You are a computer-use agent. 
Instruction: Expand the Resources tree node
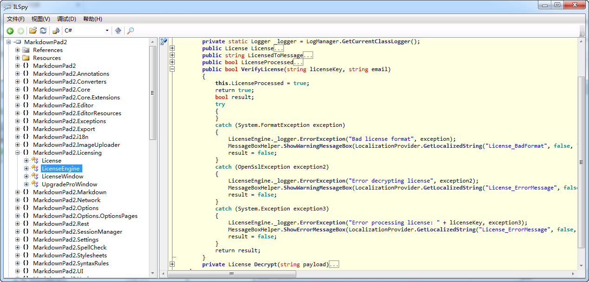tap(18, 58)
